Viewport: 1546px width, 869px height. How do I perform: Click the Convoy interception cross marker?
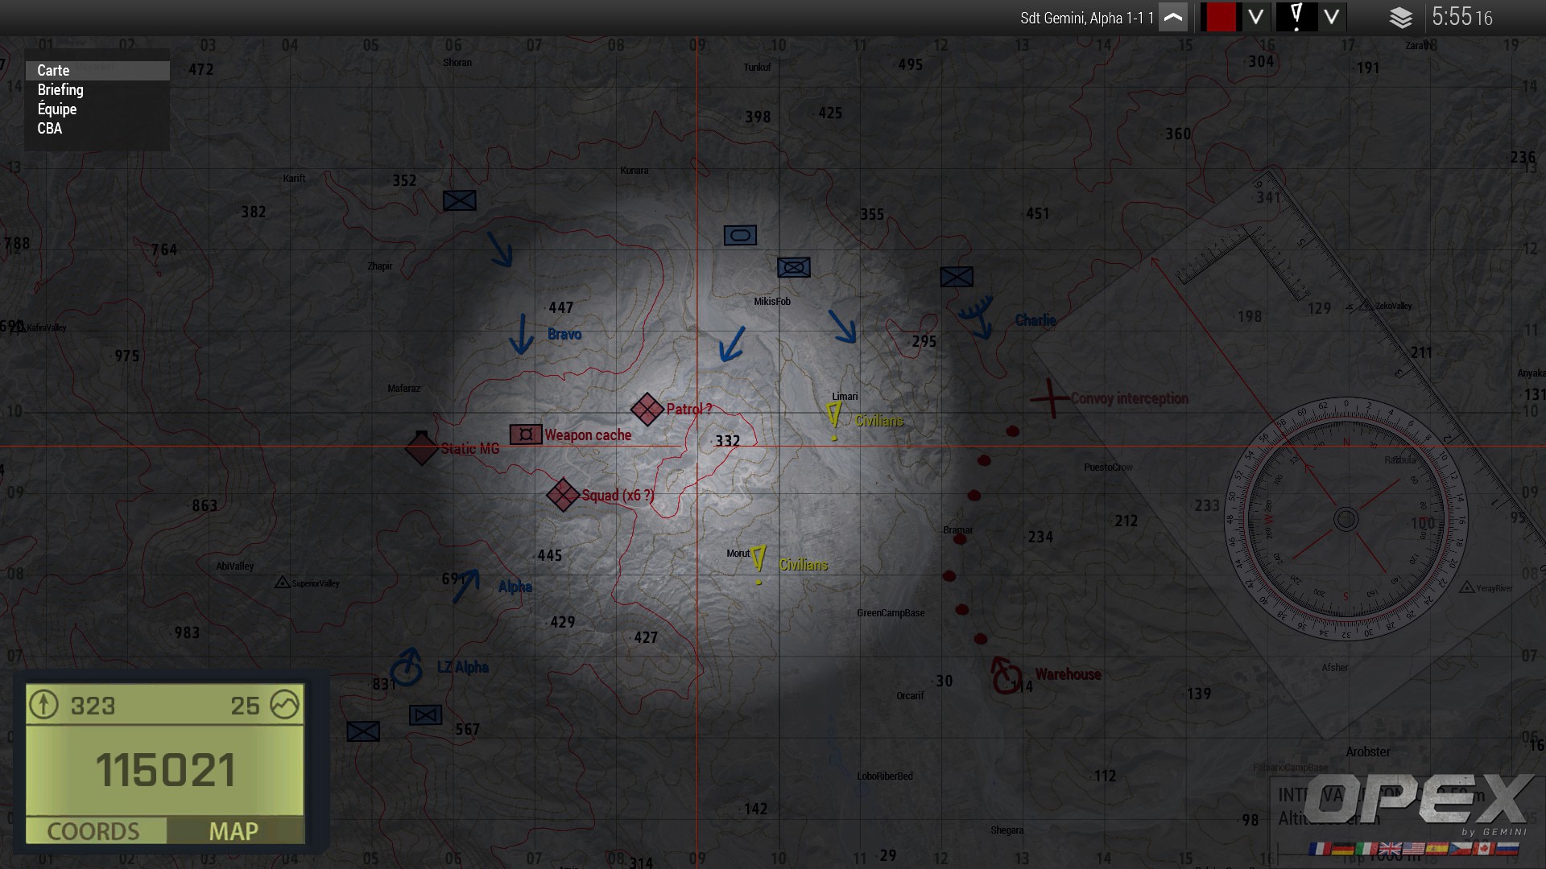tap(1050, 397)
